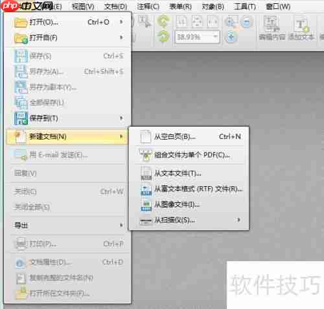Open the 表单(R) menu
The image size is (324, 309).
[x=181, y=7]
